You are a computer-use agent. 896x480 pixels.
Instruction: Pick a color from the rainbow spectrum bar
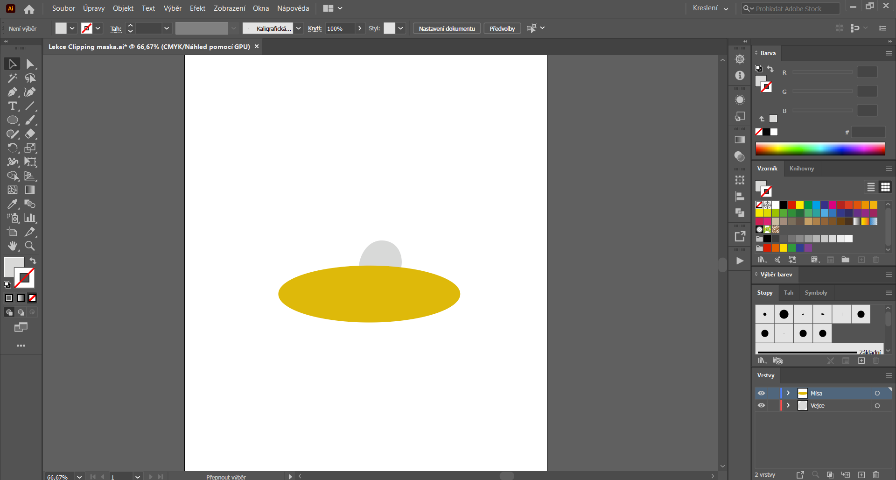(x=820, y=148)
